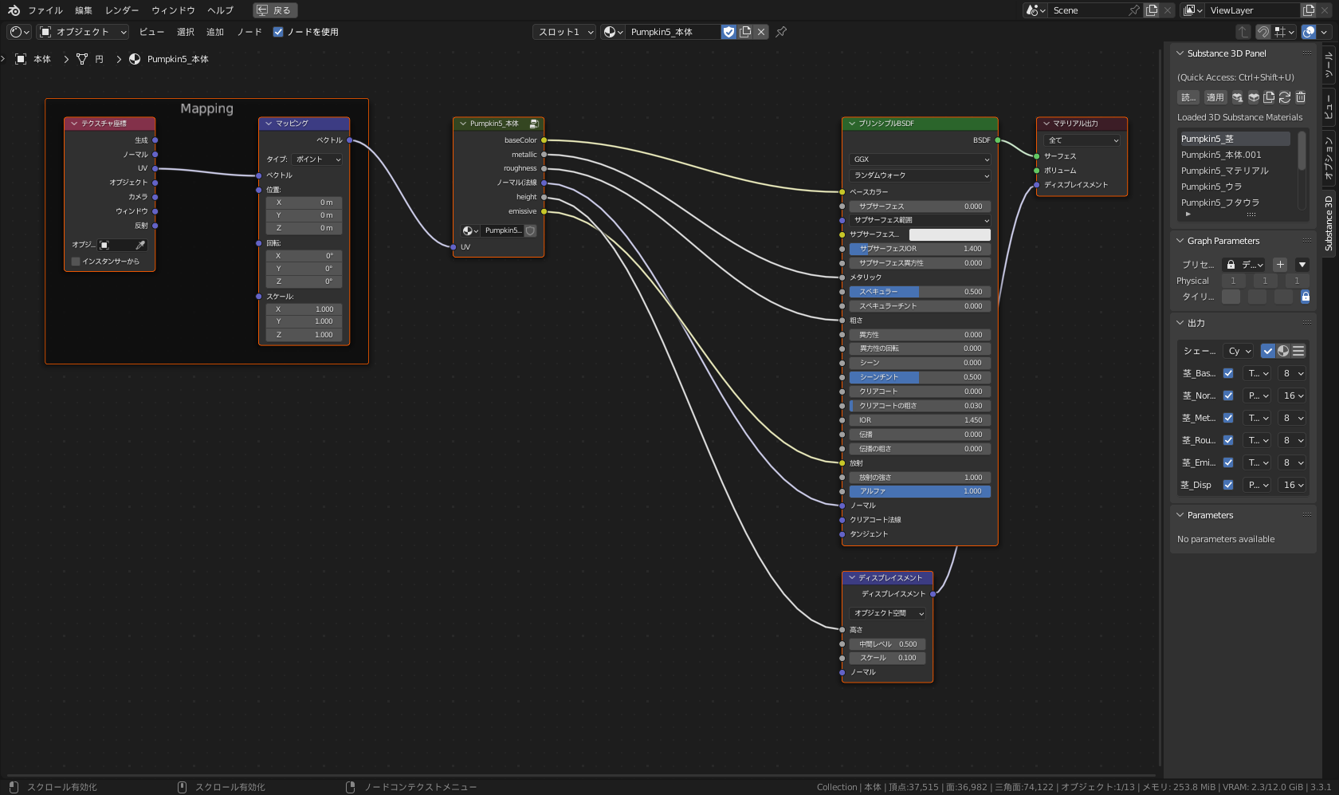This screenshot has width=1339, height=795.
Task: Click the trash icon in the Substance 3D Panel
Action: coord(1301,96)
